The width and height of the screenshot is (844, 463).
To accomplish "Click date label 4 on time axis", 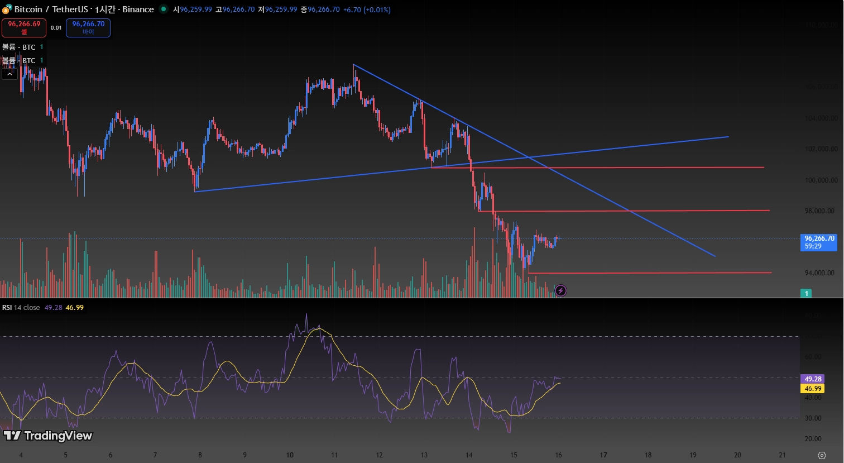I will coord(21,455).
